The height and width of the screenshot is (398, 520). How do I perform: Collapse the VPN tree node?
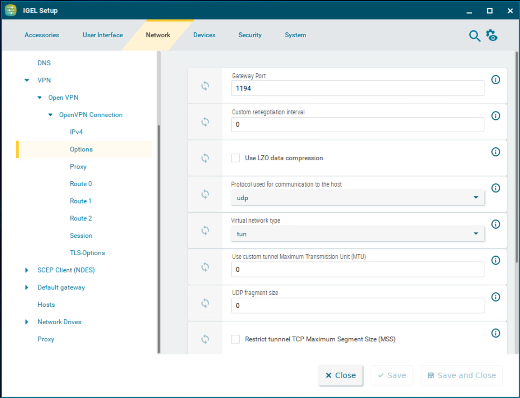click(x=27, y=80)
